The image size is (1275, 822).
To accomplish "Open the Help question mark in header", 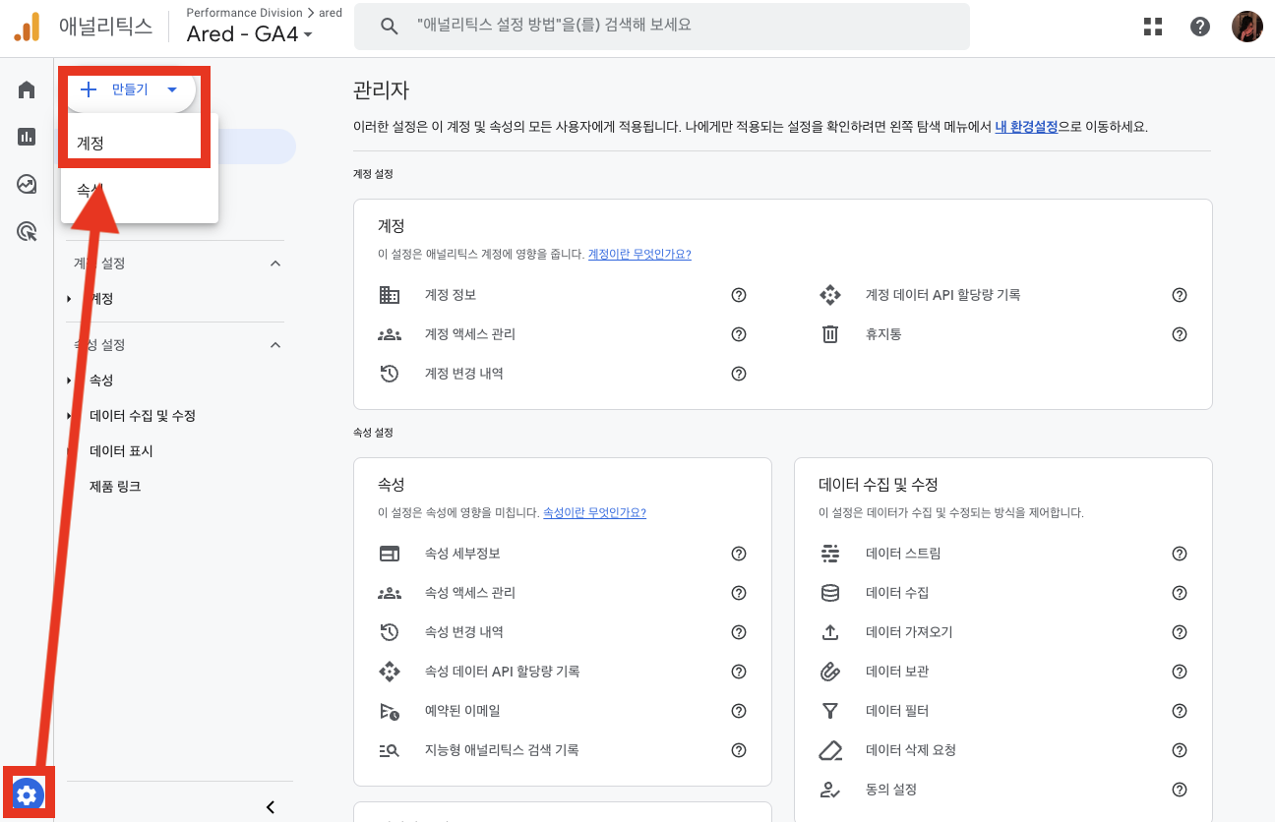I will coord(1200,27).
